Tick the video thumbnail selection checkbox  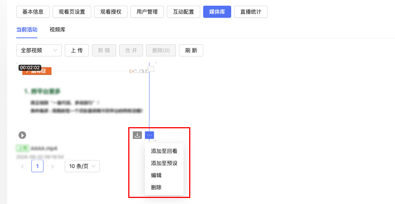coord(151,69)
